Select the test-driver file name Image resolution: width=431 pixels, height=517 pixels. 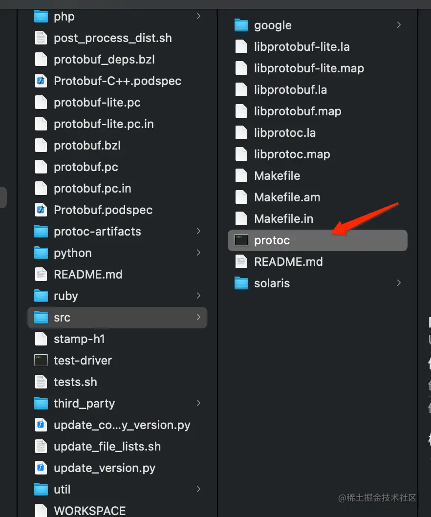pyautogui.click(x=83, y=360)
